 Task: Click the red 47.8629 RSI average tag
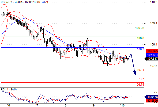click(152, 101)
